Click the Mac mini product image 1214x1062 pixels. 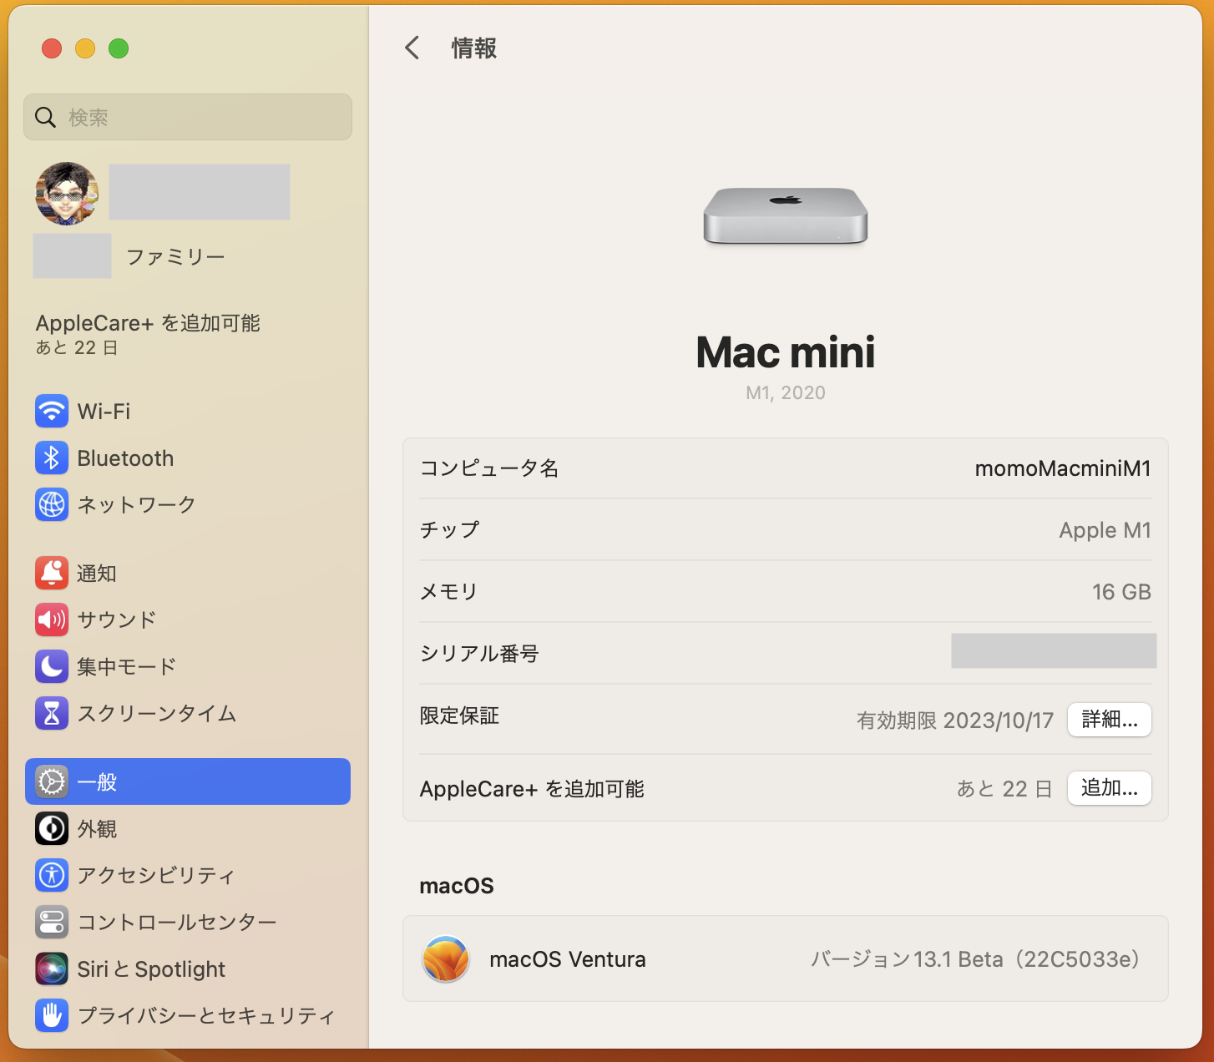(785, 216)
